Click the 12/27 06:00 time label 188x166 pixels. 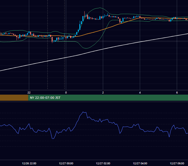pos(177,163)
